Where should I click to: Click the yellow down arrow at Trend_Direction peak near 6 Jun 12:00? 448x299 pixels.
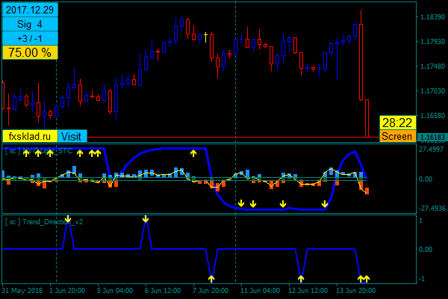click(146, 219)
